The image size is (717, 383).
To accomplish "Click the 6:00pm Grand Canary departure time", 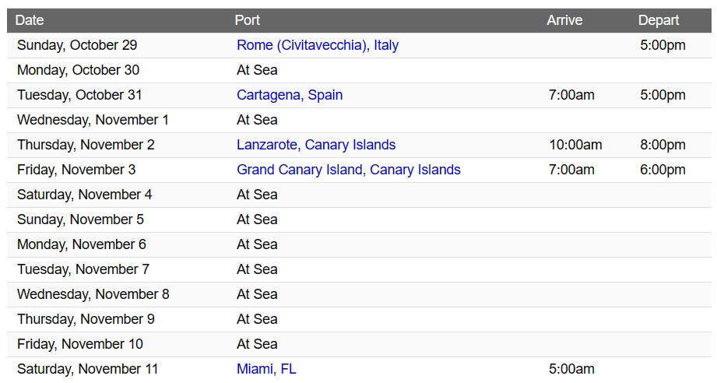I will (663, 170).
